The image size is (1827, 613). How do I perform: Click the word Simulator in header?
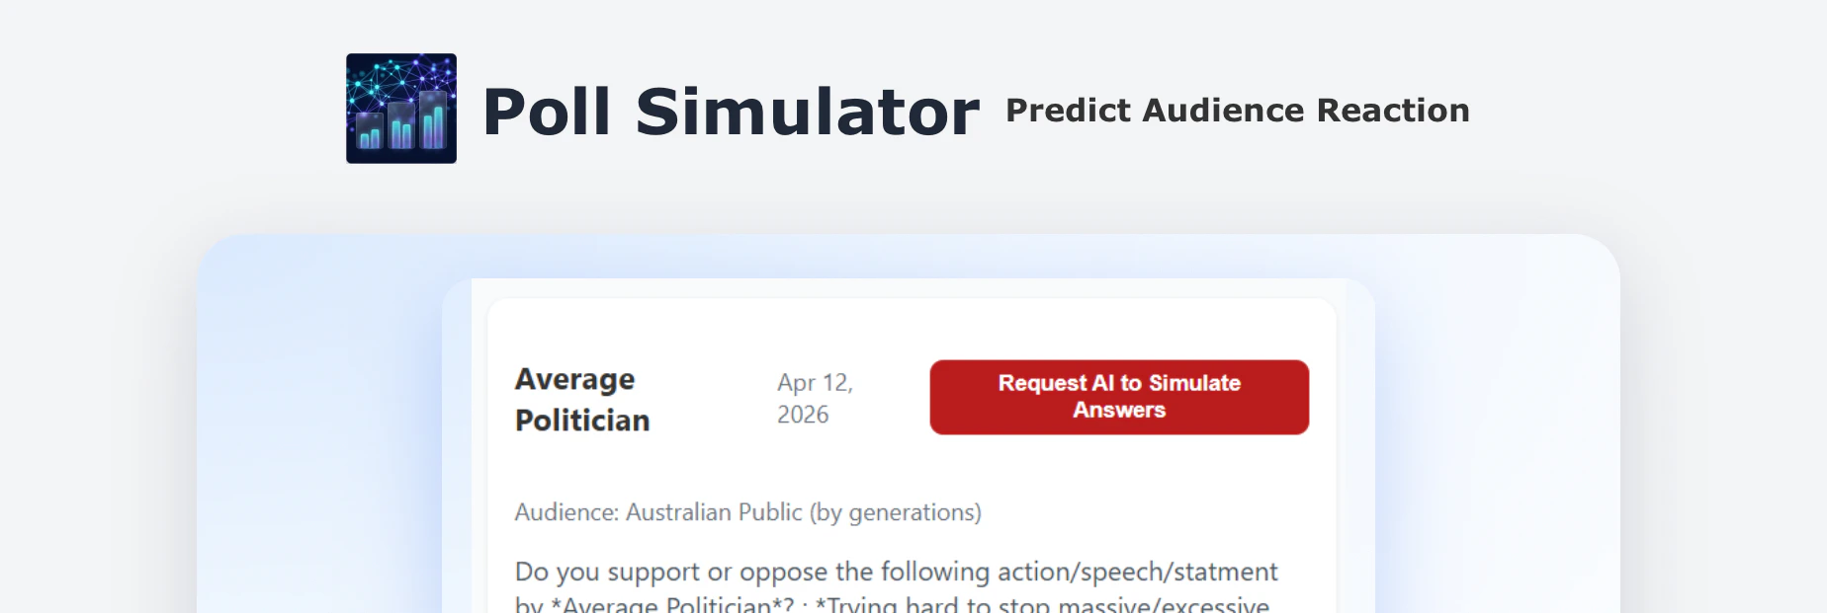pyautogui.click(x=807, y=111)
